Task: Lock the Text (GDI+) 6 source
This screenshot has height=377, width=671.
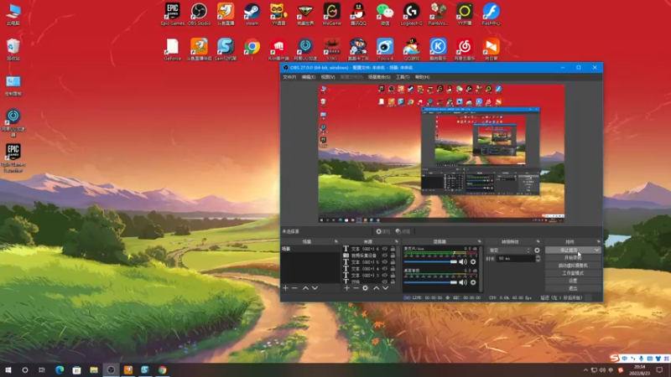Action: (x=393, y=249)
